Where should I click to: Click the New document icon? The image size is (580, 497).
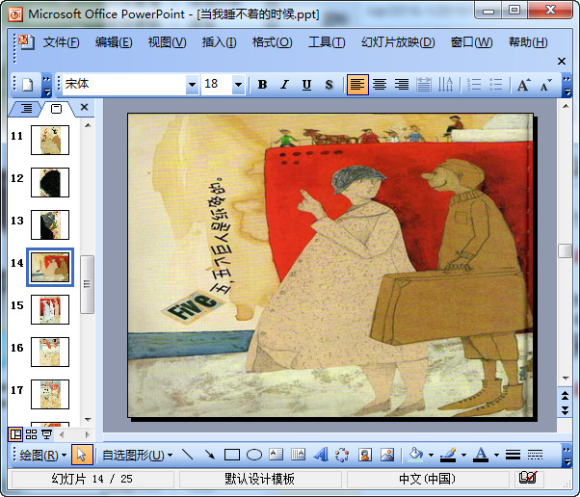coord(29,85)
